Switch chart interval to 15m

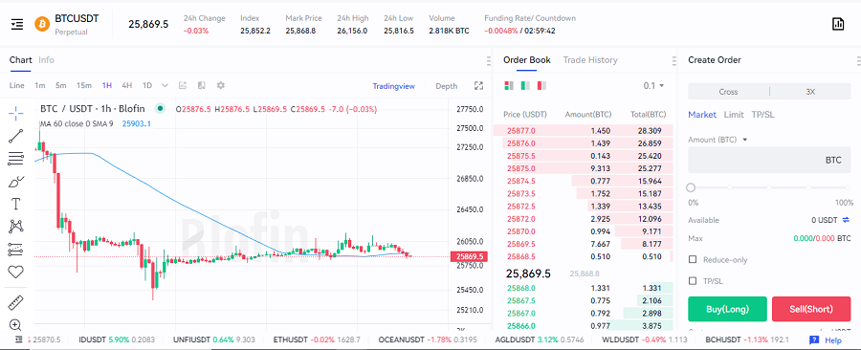(84, 85)
